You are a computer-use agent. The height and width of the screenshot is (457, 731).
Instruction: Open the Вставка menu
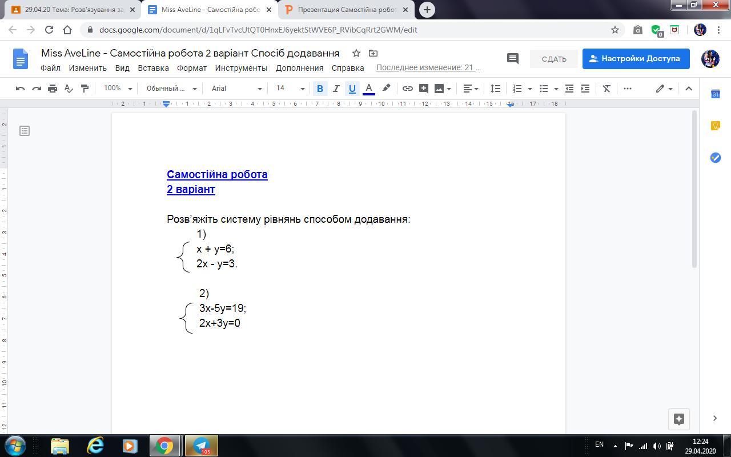tap(153, 68)
